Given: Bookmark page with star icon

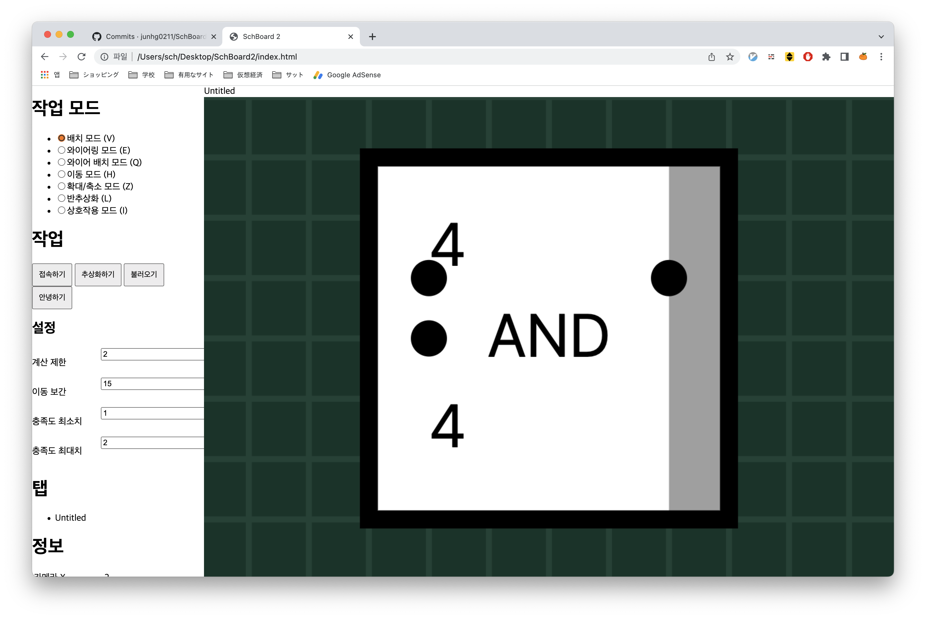Looking at the screenshot, I should [x=730, y=57].
